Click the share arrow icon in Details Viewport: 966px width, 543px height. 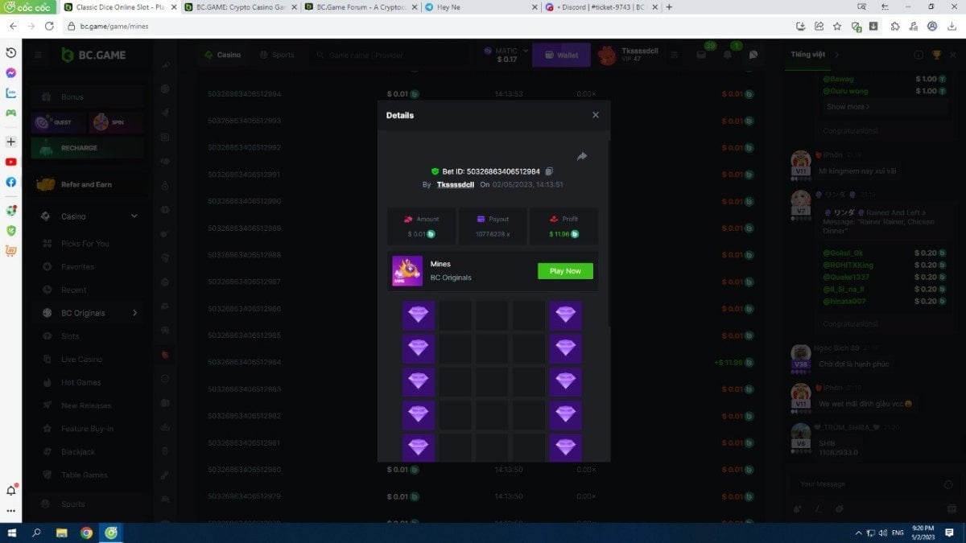582,156
